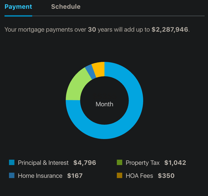Select the yellow HOA donut chart segment

click(x=99, y=69)
